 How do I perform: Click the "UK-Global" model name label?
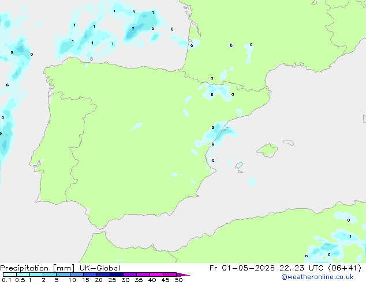[100, 268]
